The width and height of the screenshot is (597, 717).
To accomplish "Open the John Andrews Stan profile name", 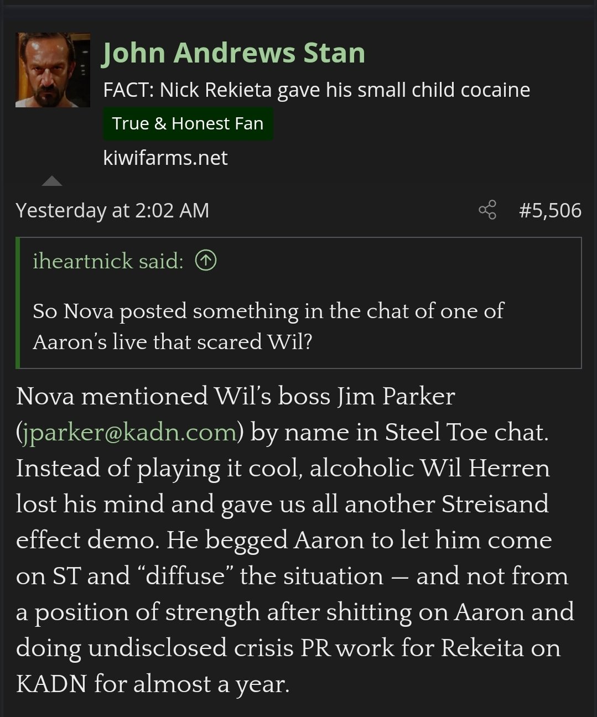I will pos(233,53).
